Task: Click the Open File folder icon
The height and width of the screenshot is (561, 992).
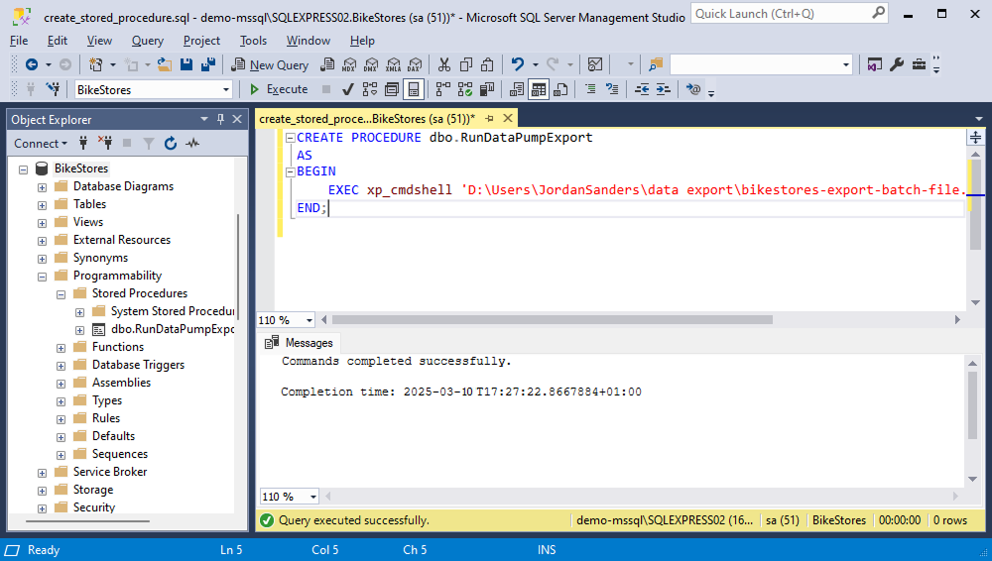Action: click(165, 64)
